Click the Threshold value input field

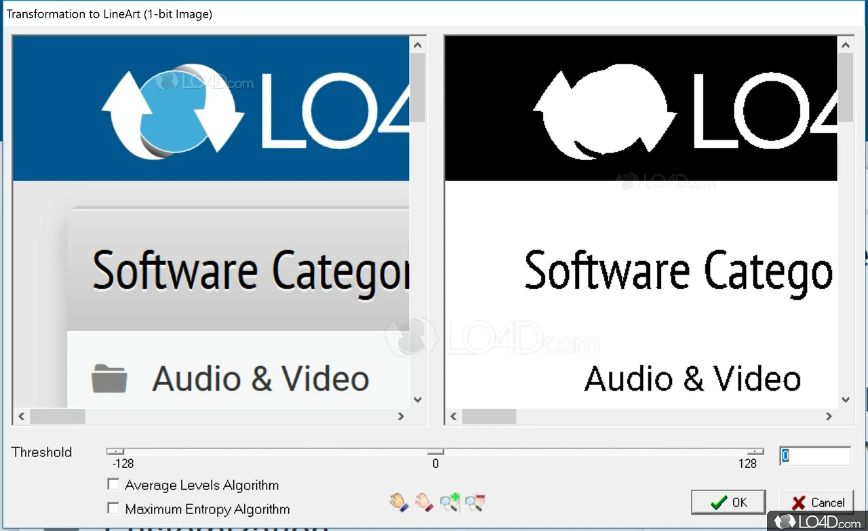815,456
